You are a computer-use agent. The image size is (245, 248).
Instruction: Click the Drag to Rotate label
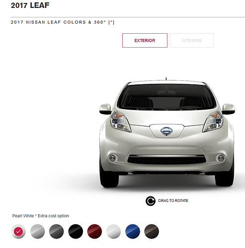173,201
